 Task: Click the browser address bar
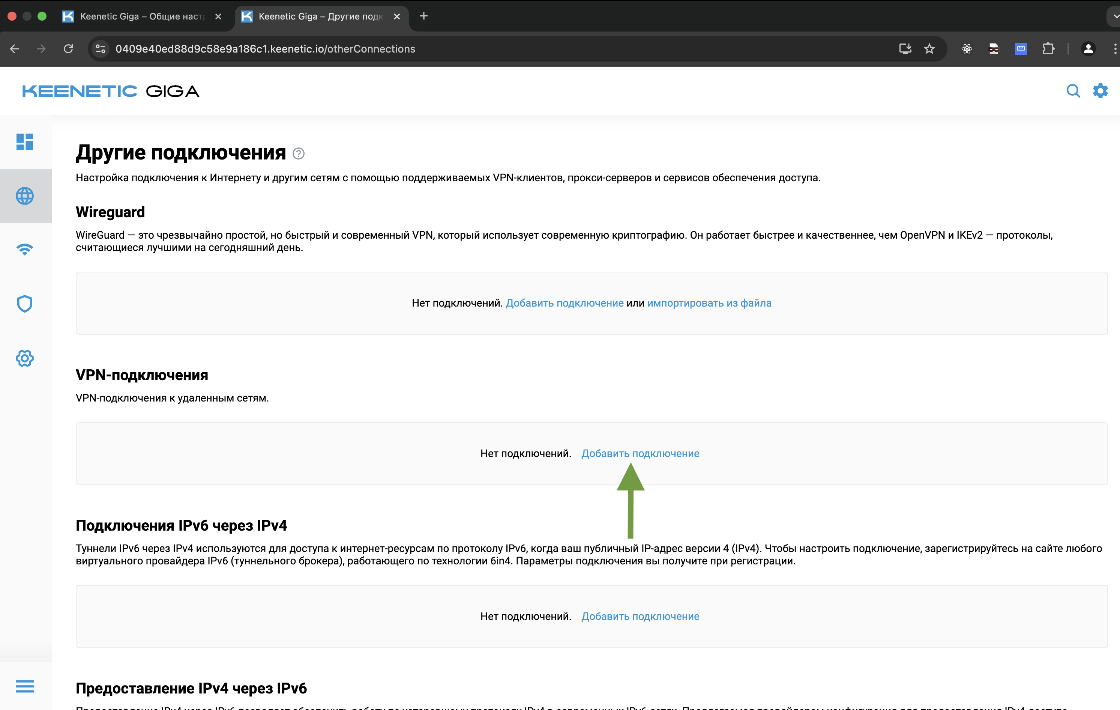465,49
